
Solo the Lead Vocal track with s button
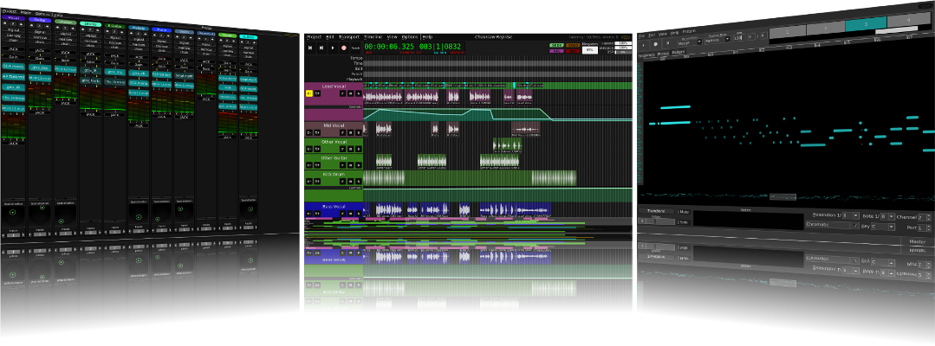359,93
